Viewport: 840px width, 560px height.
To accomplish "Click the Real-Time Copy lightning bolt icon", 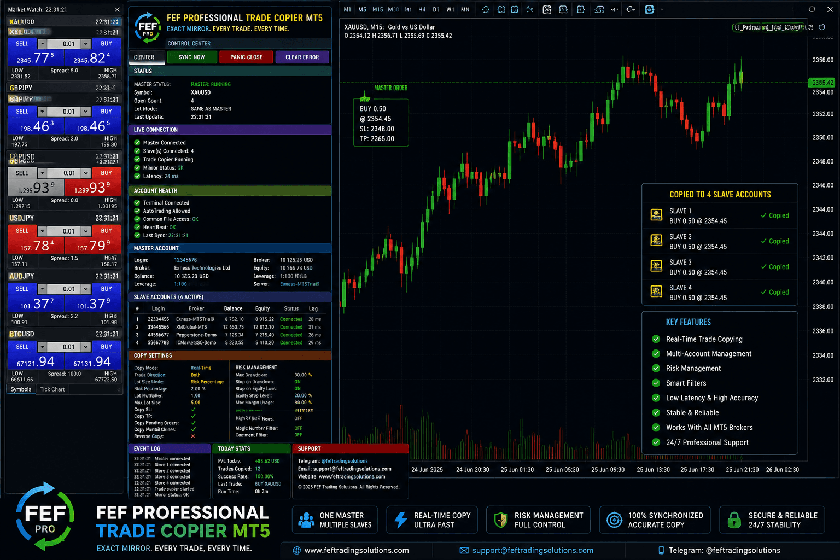I will pos(401,520).
